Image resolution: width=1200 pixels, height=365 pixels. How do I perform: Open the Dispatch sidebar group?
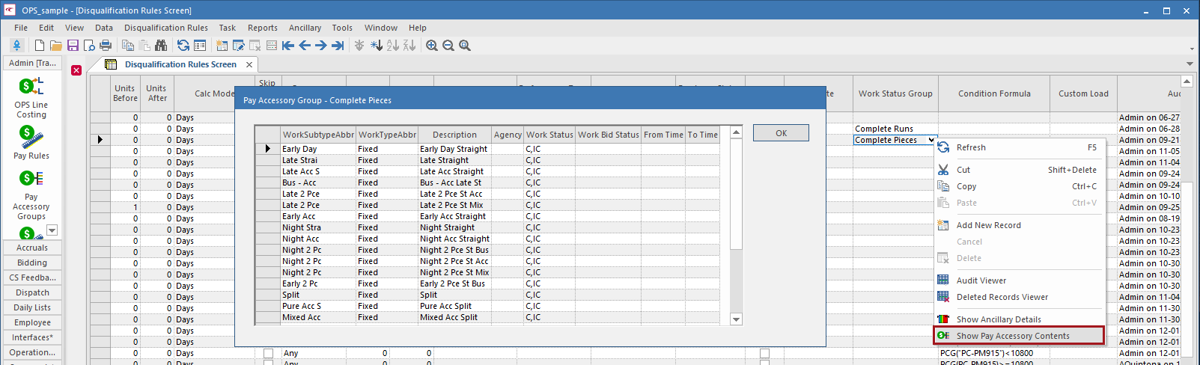(x=32, y=292)
